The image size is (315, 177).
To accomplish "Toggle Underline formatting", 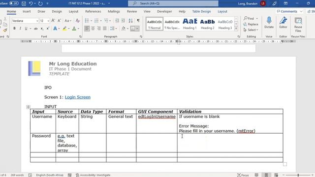I will pos(26,29).
